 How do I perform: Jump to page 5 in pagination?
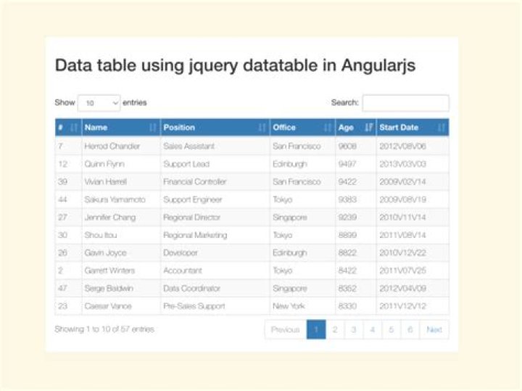click(391, 329)
